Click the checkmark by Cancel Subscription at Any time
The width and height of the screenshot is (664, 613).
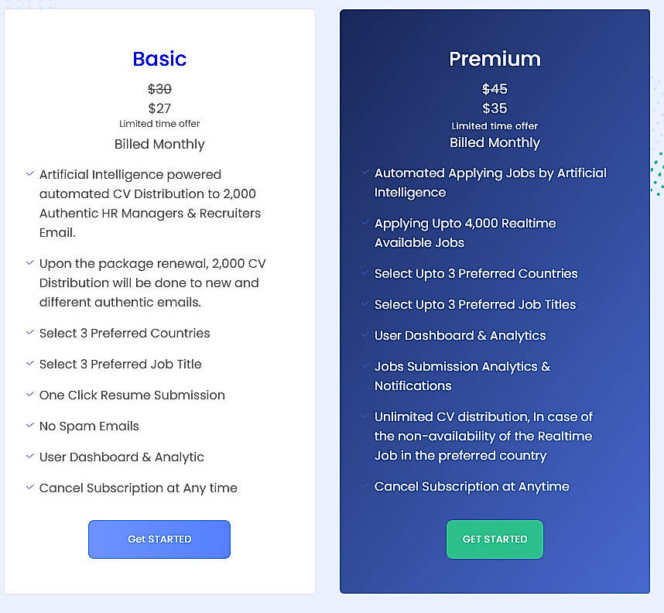29,488
